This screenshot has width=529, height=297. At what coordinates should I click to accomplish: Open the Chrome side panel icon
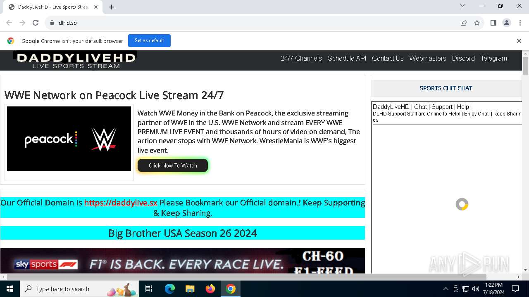[493, 23]
